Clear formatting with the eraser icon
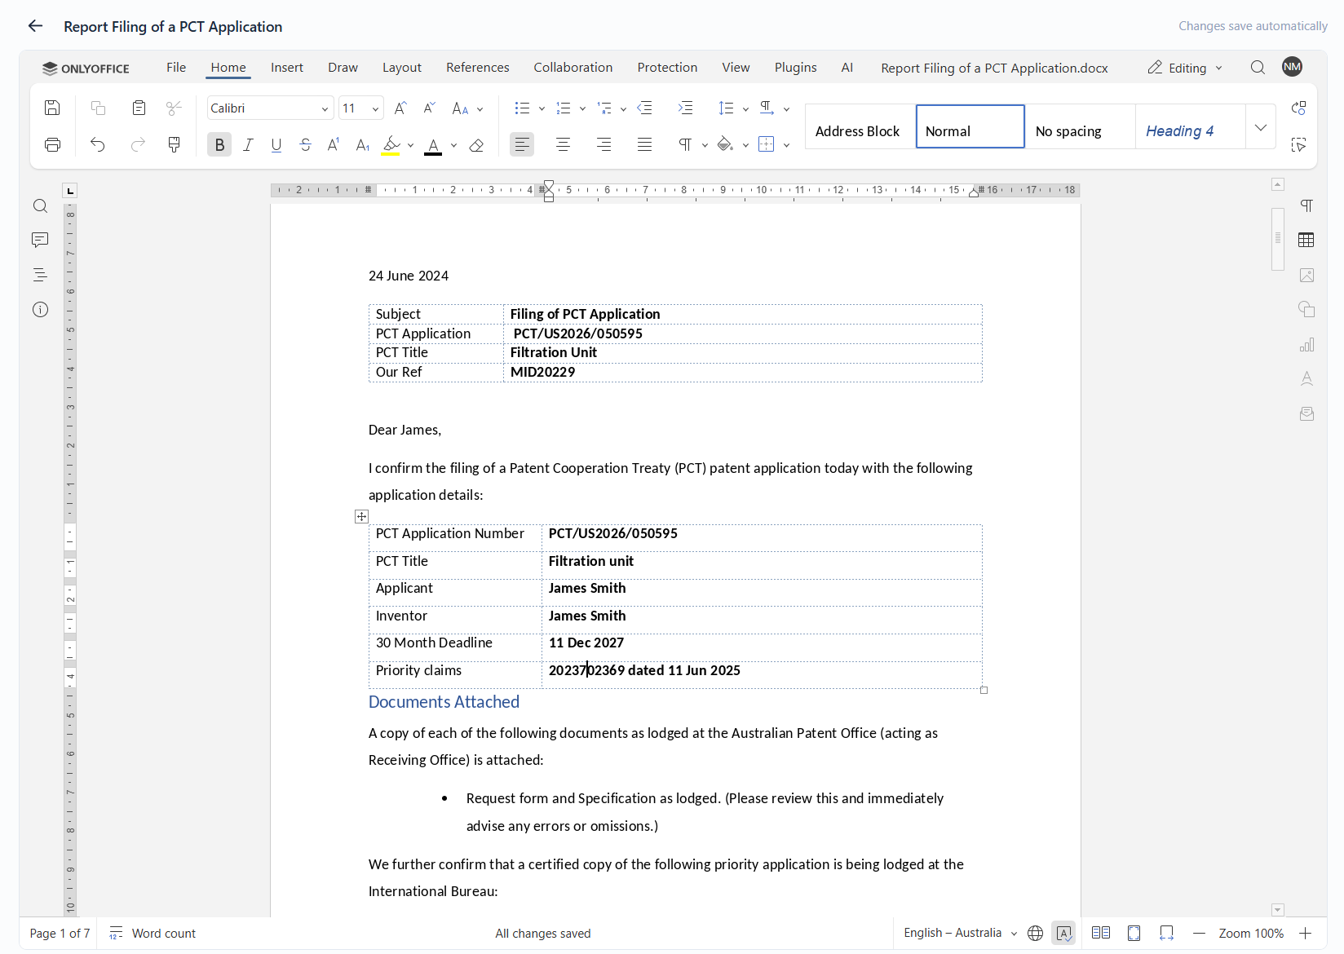This screenshot has width=1344, height=954. coord(477,144)
